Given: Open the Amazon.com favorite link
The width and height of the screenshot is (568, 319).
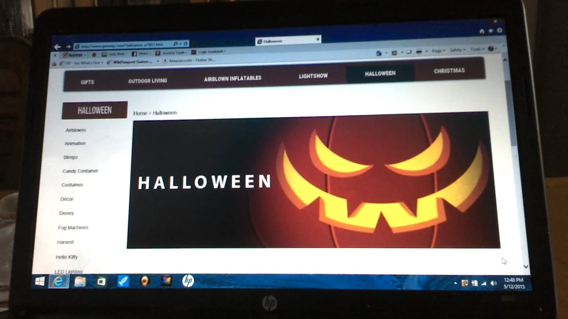Looking at the screenshot, I should point(189,60).
